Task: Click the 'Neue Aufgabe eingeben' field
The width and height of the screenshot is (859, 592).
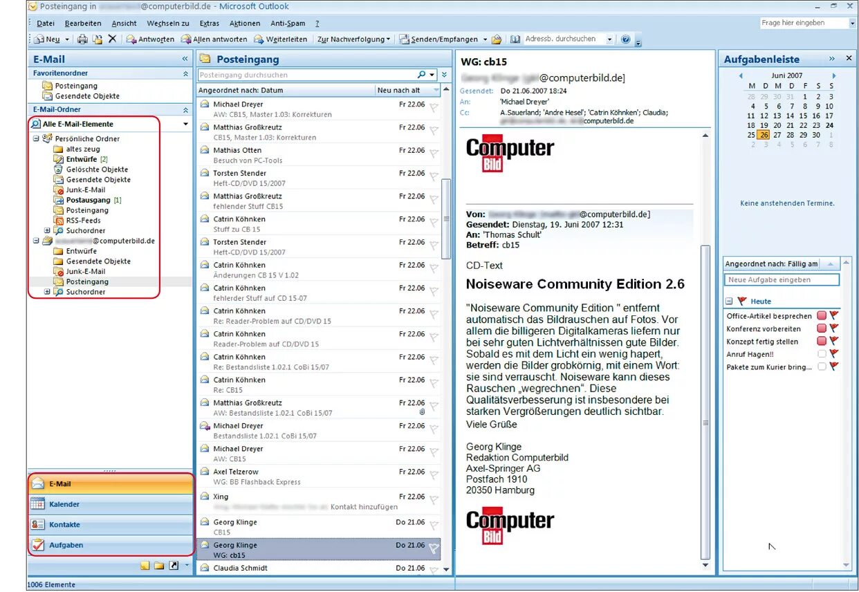Action: (782, 280)
